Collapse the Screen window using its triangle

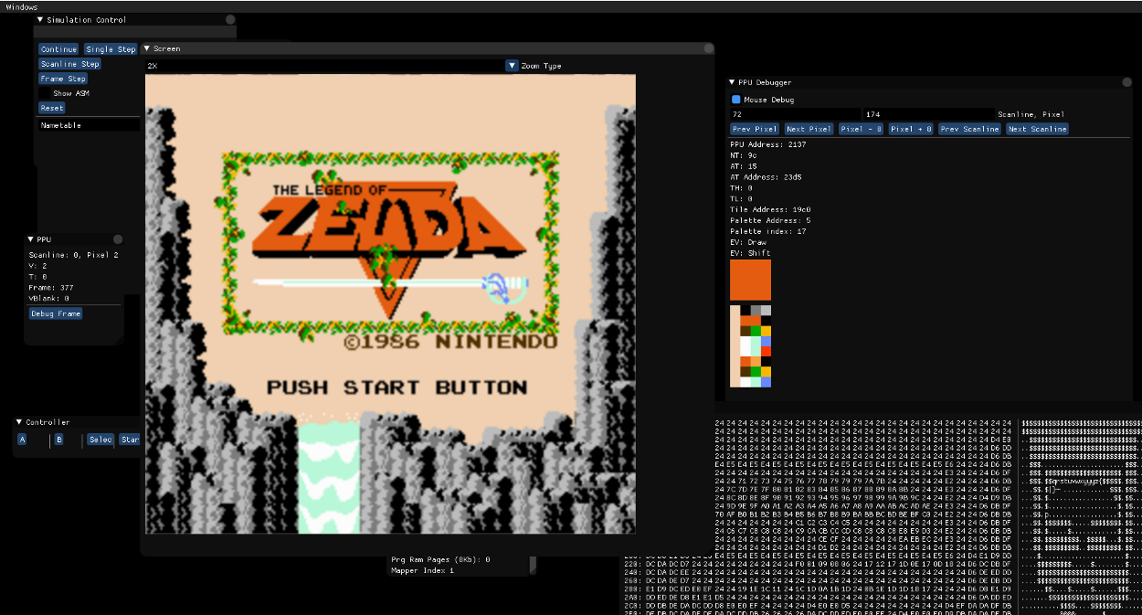pyautogui.click(x=147, y=48)
